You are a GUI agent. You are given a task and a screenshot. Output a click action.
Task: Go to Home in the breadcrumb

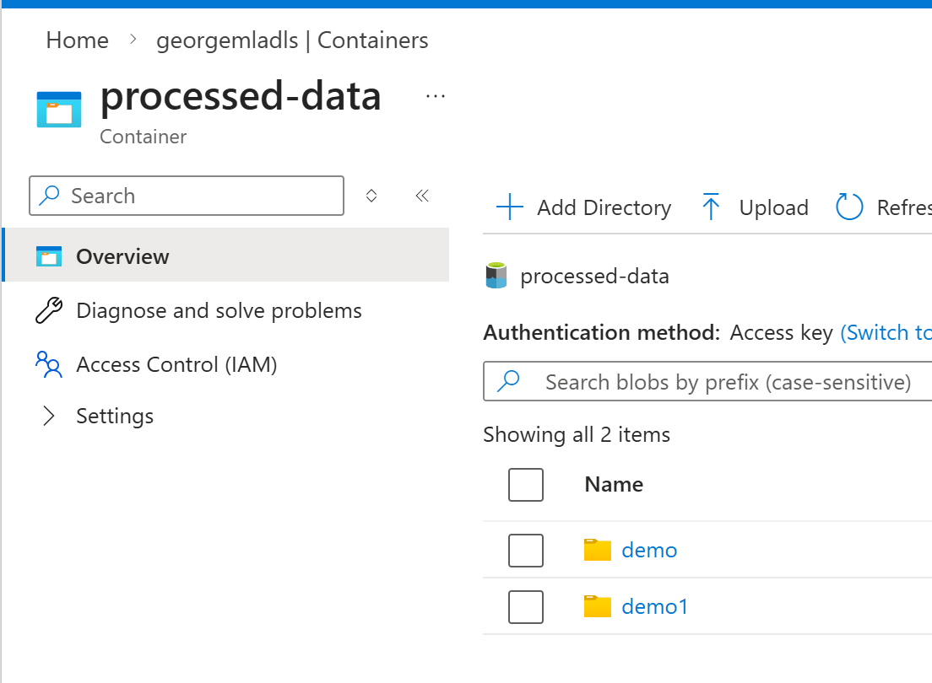pyautogui.click(x=77, y=40)
